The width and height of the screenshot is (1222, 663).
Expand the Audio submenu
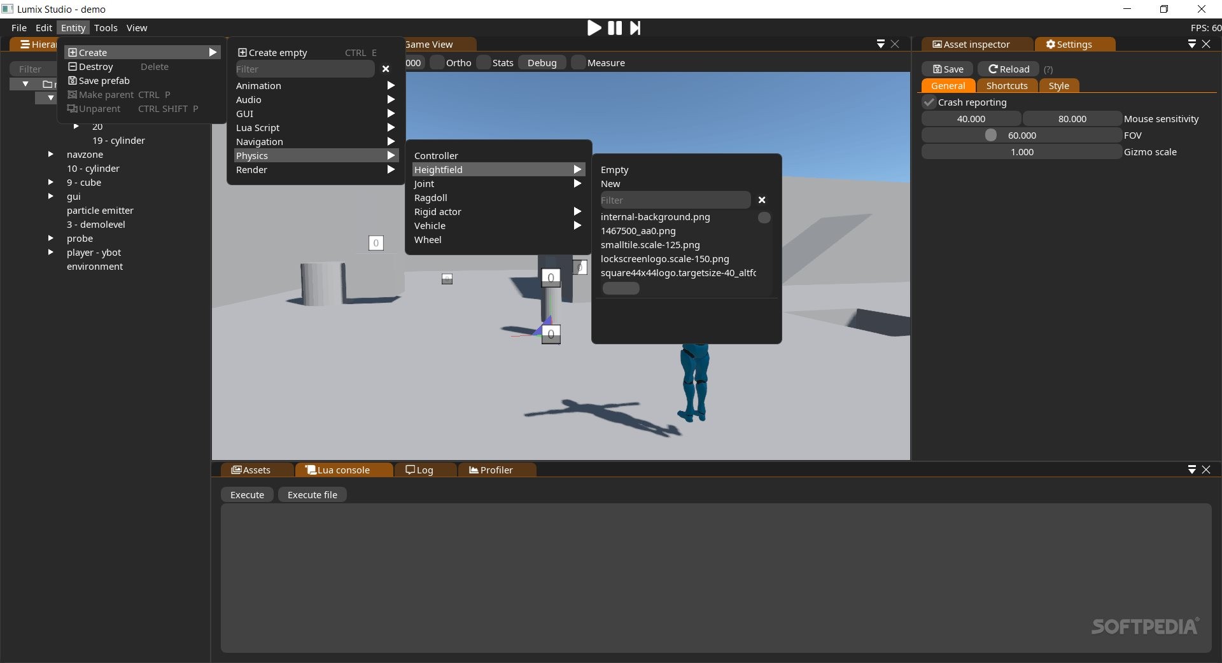pos(316,100)
